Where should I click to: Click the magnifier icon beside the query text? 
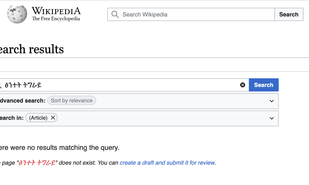click(x=1, y=85)
